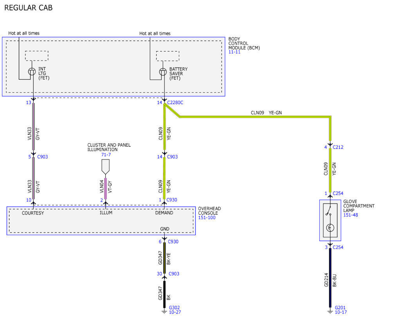411x317 pixels.
Task: Click the glove compartment lamp bulb symbol
Action: 330,228
